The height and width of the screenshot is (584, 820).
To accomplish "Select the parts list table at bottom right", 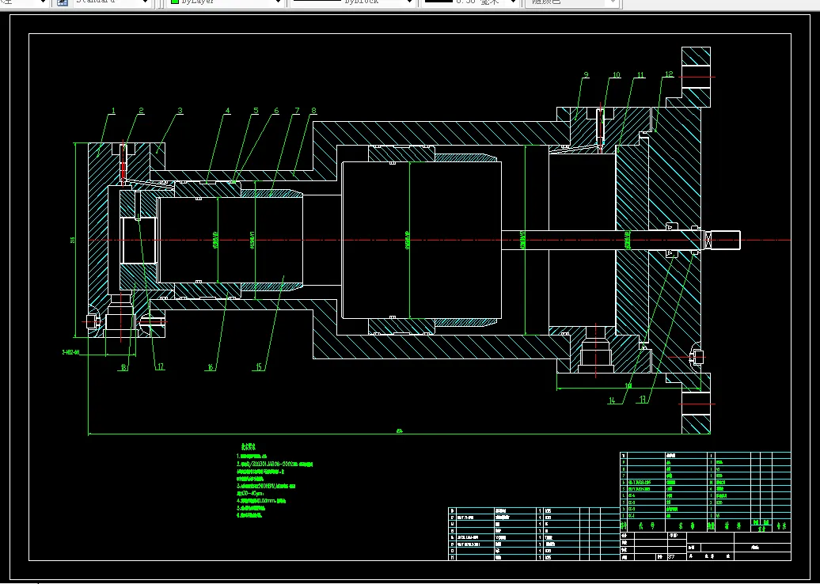I will click(704, 491).
